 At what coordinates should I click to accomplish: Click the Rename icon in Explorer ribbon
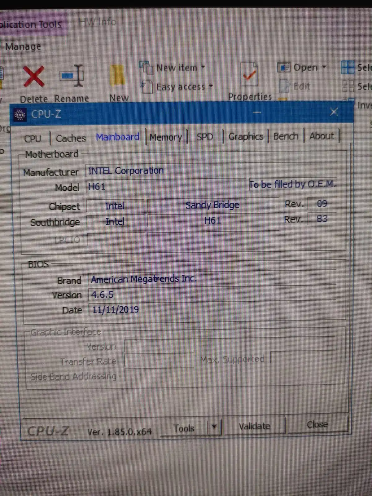(x=72, y=75)
